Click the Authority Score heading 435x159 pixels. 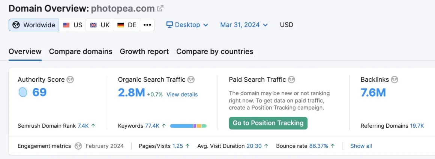pyautogui.click(x=41, y=80)
